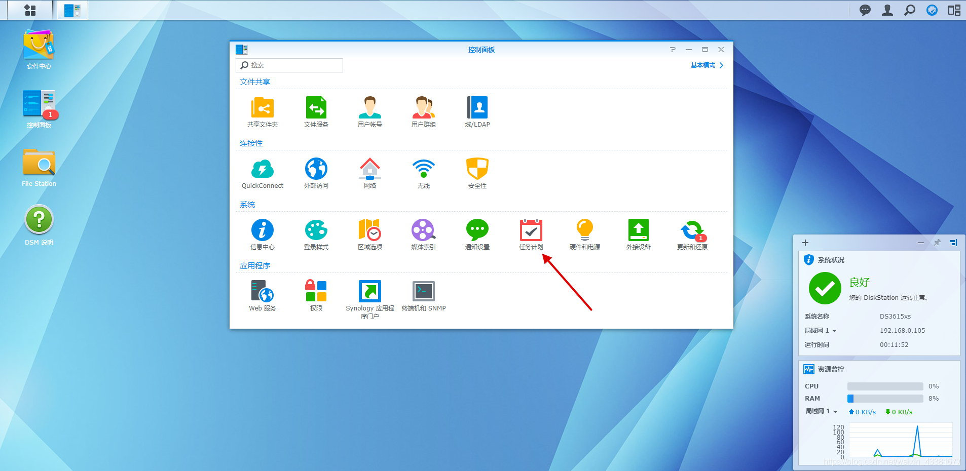The height and width of the screenshot is (471, 966).
Task: Click the File Sharing (文件共享) section header
Action: 255,82
